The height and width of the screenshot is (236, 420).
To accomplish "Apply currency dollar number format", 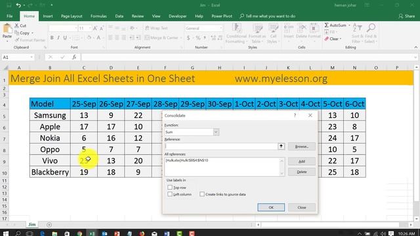I will [188, 38].
